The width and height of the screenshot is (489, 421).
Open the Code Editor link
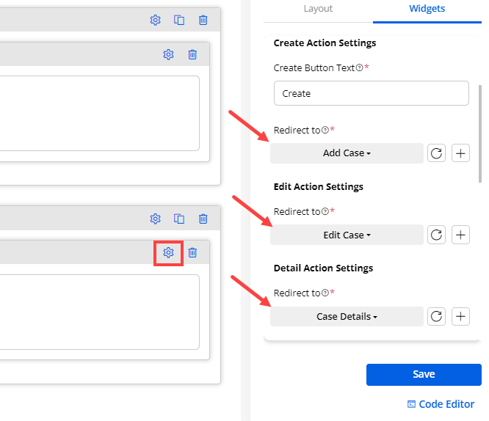(441, 404)
